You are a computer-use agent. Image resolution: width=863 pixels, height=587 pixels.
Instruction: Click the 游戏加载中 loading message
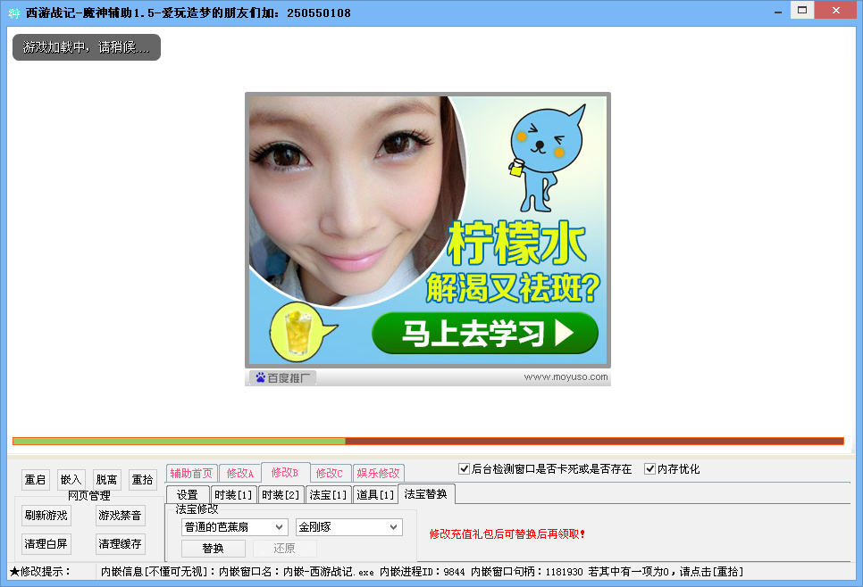click(x=87, y=47)
